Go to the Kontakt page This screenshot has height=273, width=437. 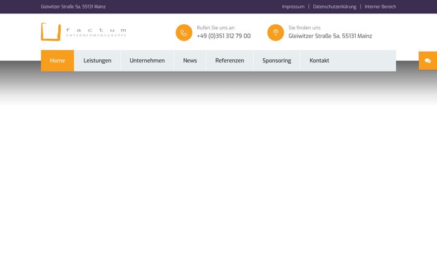(x=319, y=61)
